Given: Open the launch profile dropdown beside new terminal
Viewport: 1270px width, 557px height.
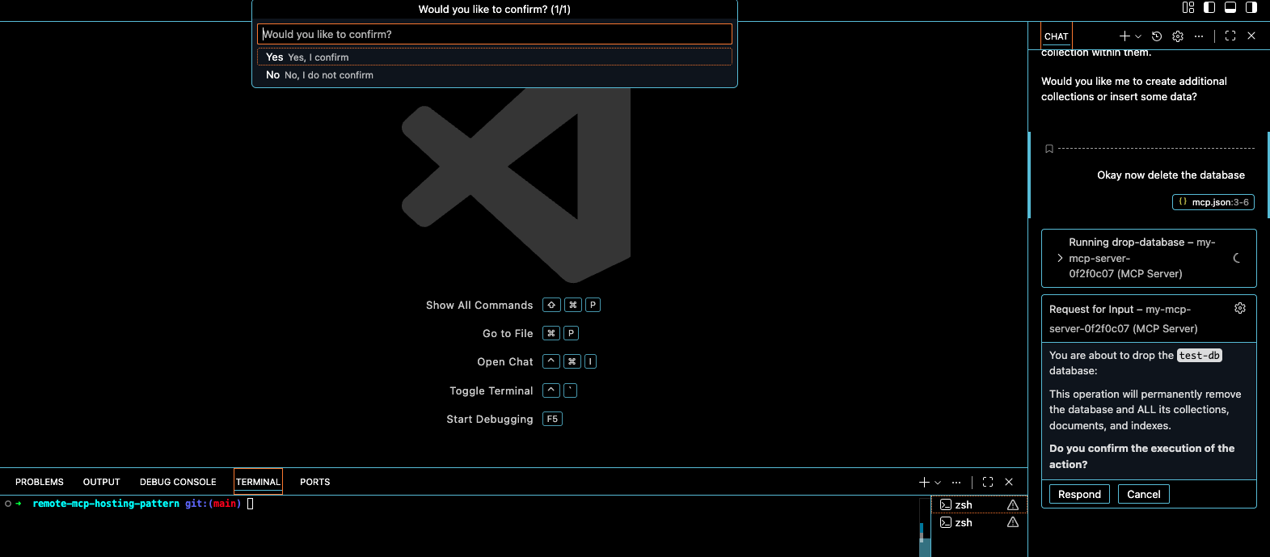Looking at the screenshot, I should click(x=938, y=482).
